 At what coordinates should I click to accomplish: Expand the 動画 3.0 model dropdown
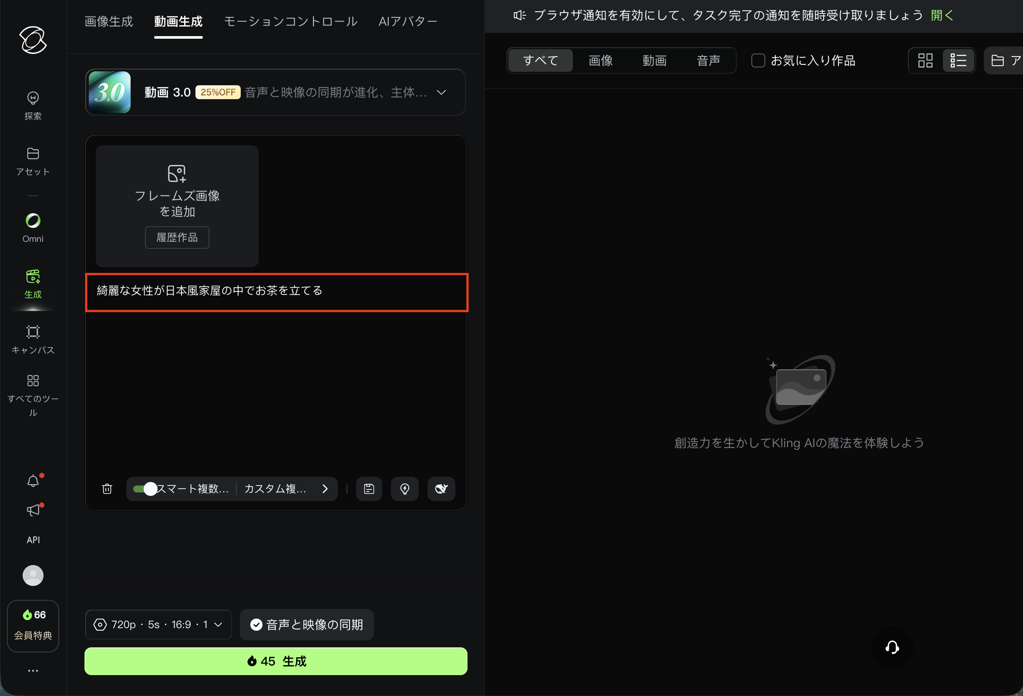point(441,92)
